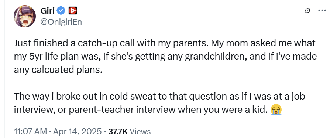Click the blue verified checkmark badge
The width and height of the screenshot is (330, 138).
(61, 11)
